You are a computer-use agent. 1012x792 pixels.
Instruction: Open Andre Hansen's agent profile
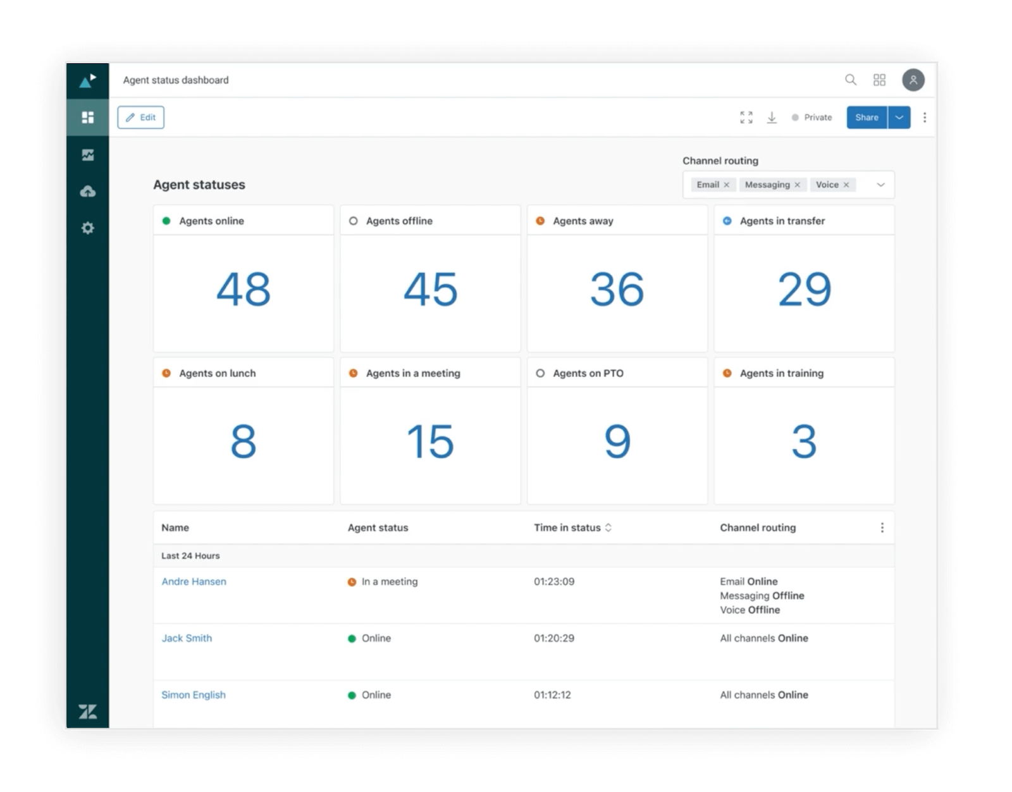pyautogui.click(x=194, y=581)
